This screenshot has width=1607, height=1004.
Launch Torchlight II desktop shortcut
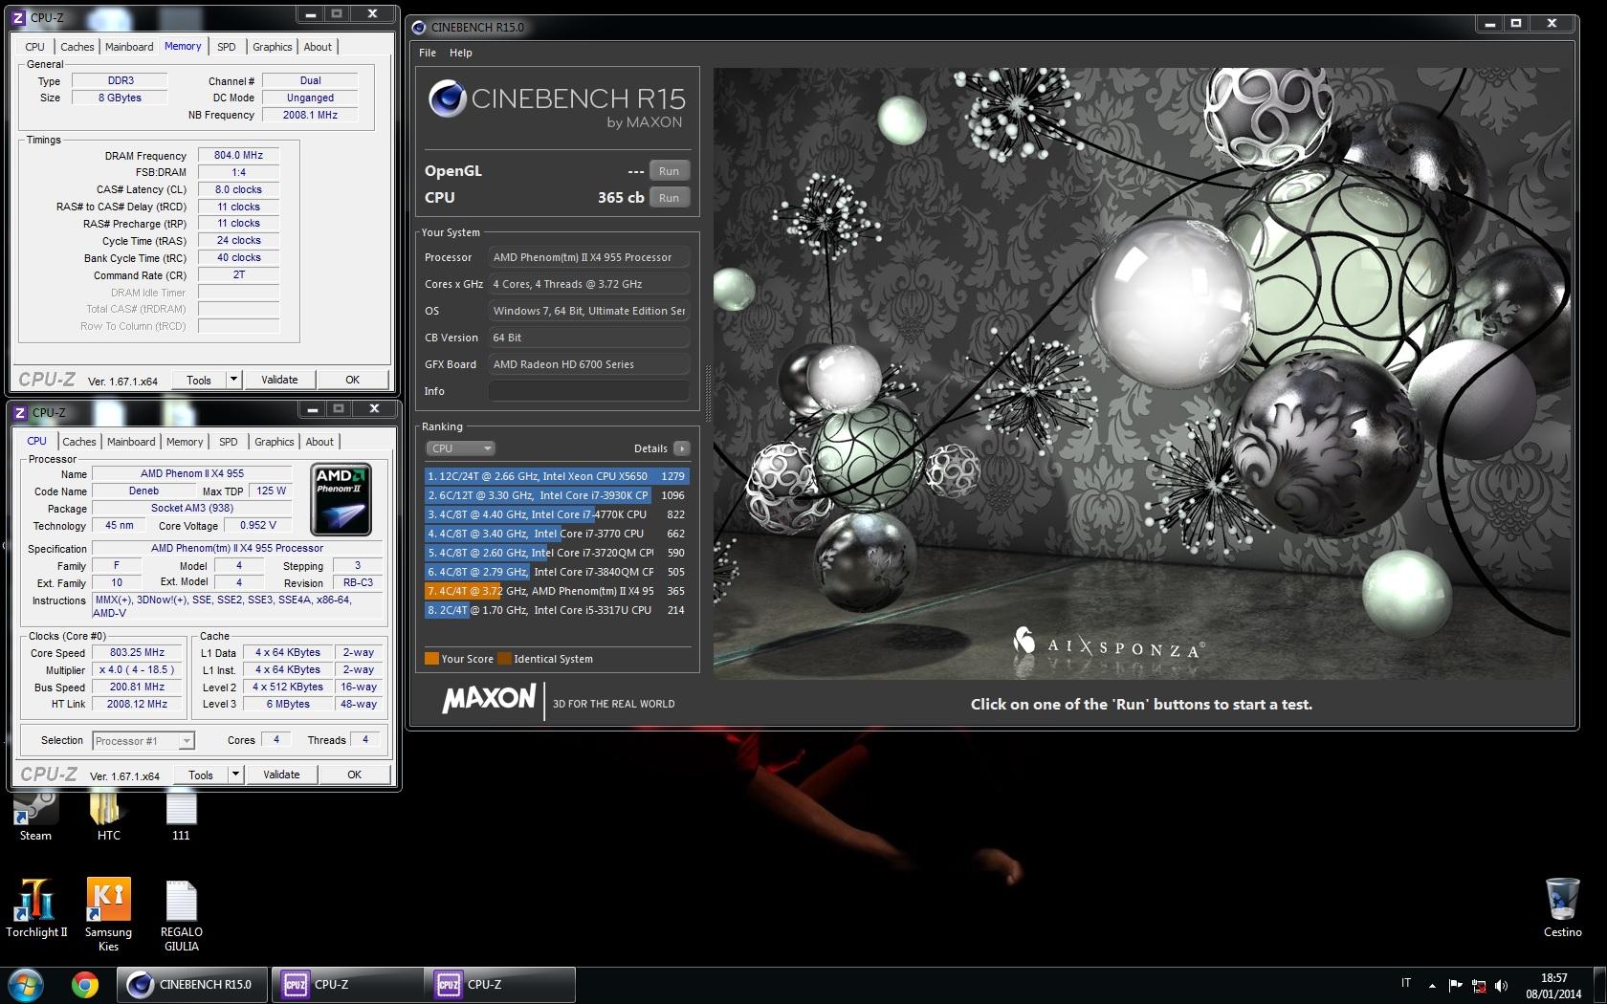(36, 908)
